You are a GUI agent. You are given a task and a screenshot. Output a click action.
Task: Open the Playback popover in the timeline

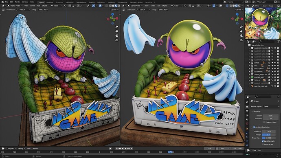12,148
